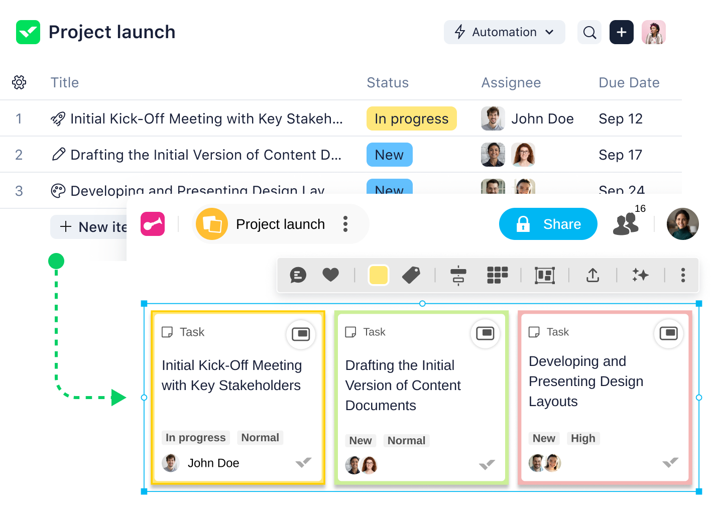
Task: Open the three-dot menu next to Project launch
Action: (345, 224)
